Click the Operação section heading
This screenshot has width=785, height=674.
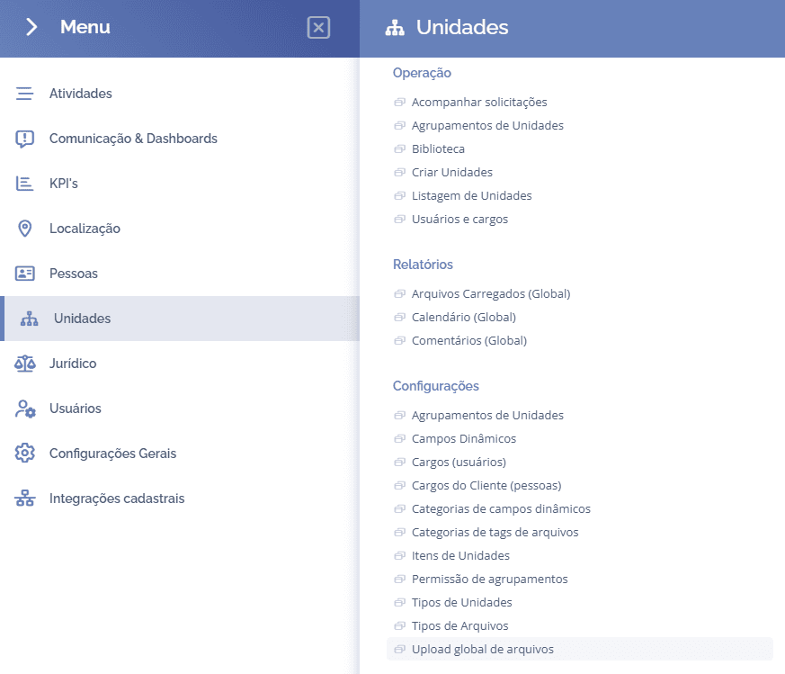click(x=422, y=73)
